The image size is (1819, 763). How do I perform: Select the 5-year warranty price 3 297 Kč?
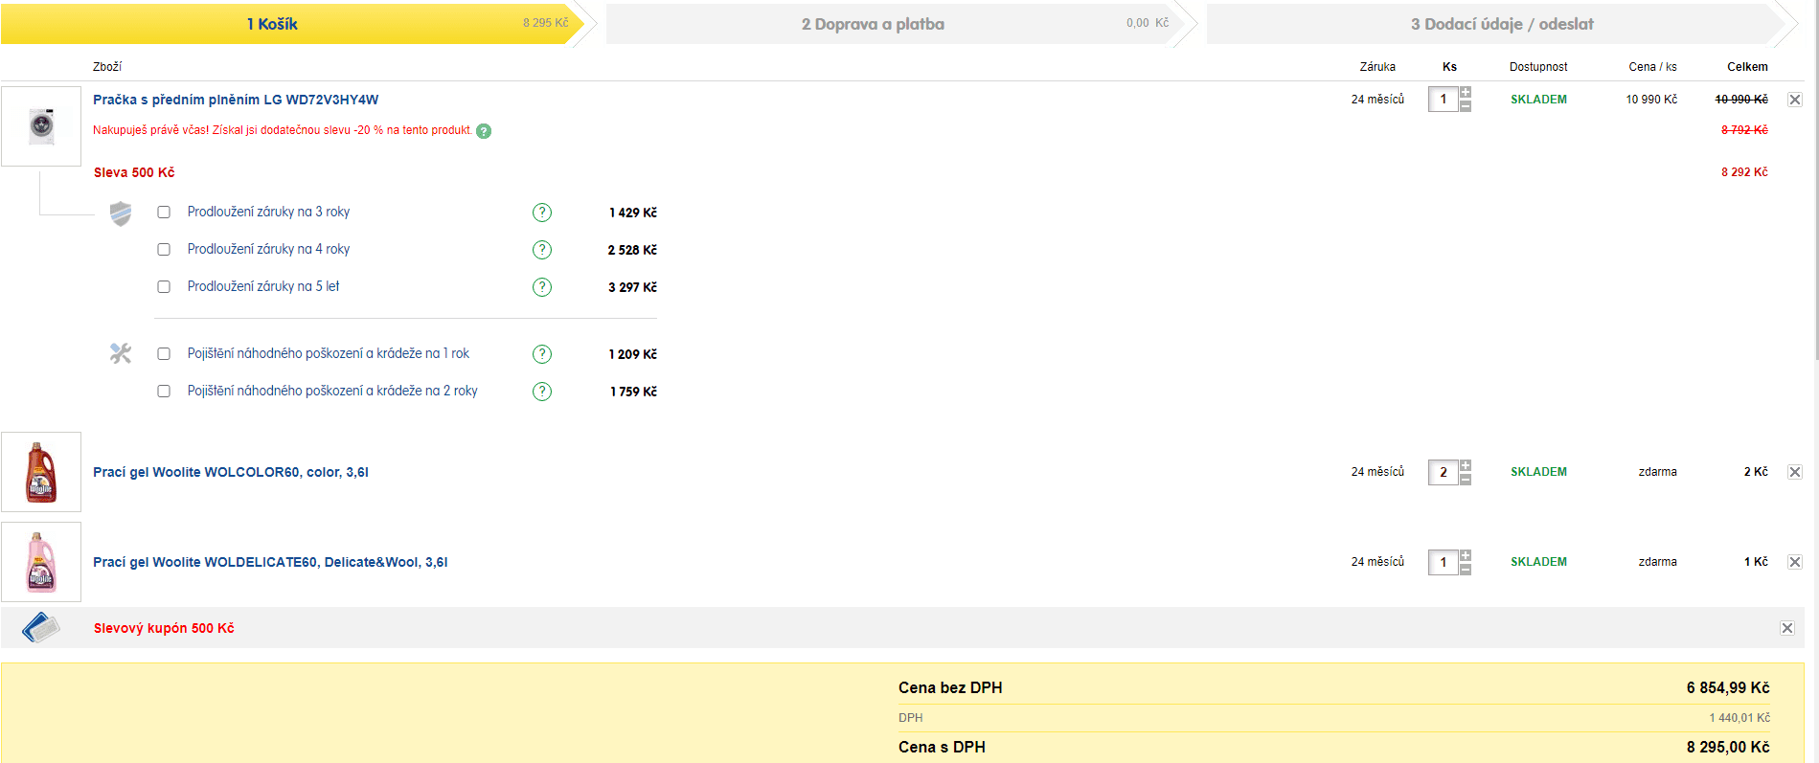coord(632,287)
